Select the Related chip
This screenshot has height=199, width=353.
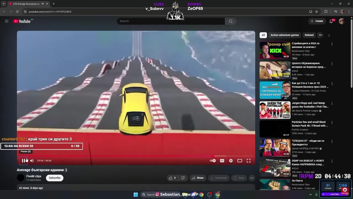(x=309, y=35)
